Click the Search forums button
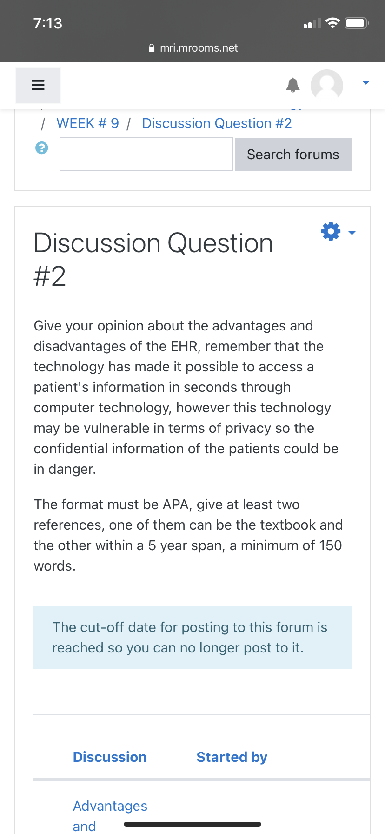This screenshot has height=834, width=385. click(x=293, y=155)
